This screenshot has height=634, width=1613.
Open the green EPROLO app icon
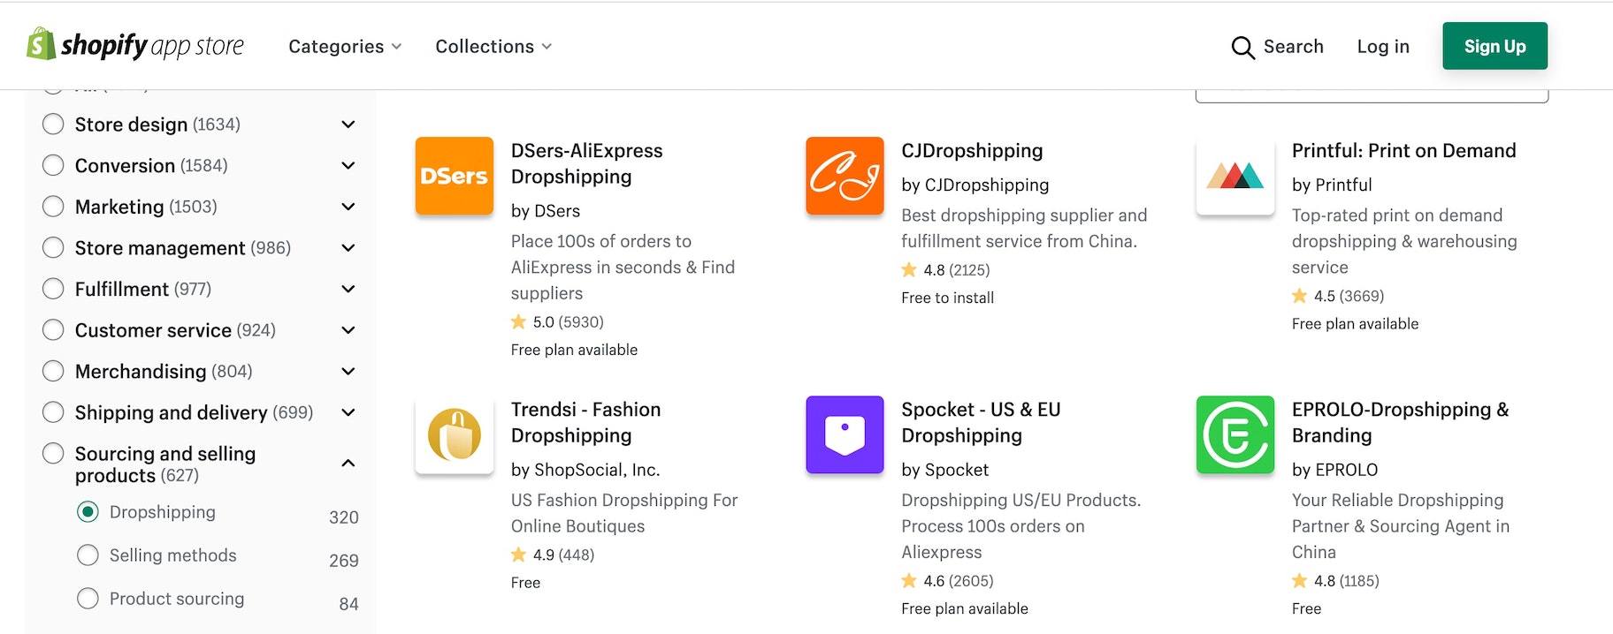pyautogui.click(x=1235, y=434)
